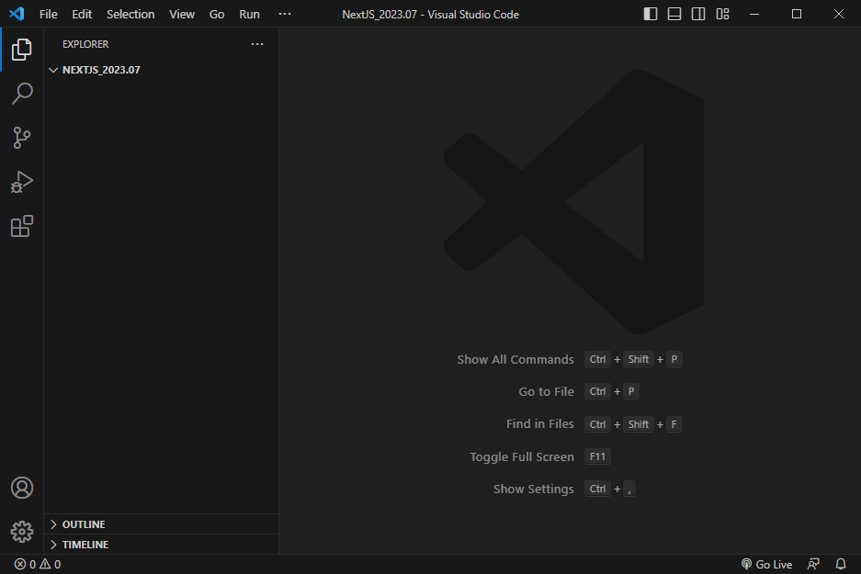Screen dimensions: 861x574
Task: Start server with Go Live button
Action: (766, 564)
